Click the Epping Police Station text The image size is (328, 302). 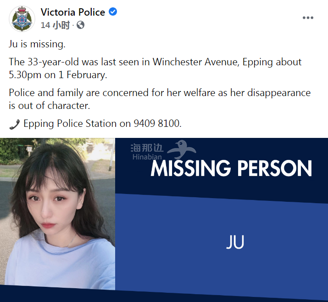70,124
